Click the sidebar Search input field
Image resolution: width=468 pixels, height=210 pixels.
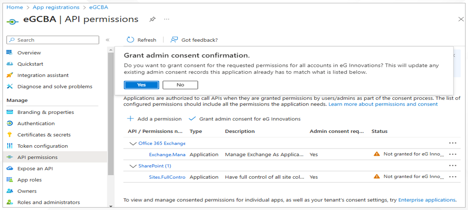click(x=53, y=40)
